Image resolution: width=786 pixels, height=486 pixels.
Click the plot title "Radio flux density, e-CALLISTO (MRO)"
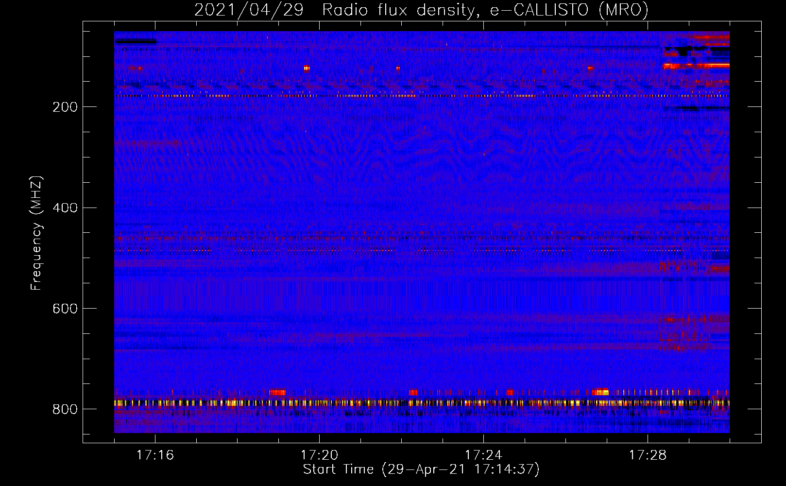[485, 10]
